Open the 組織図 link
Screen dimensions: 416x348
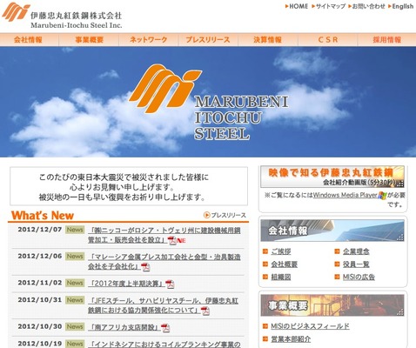281,277
